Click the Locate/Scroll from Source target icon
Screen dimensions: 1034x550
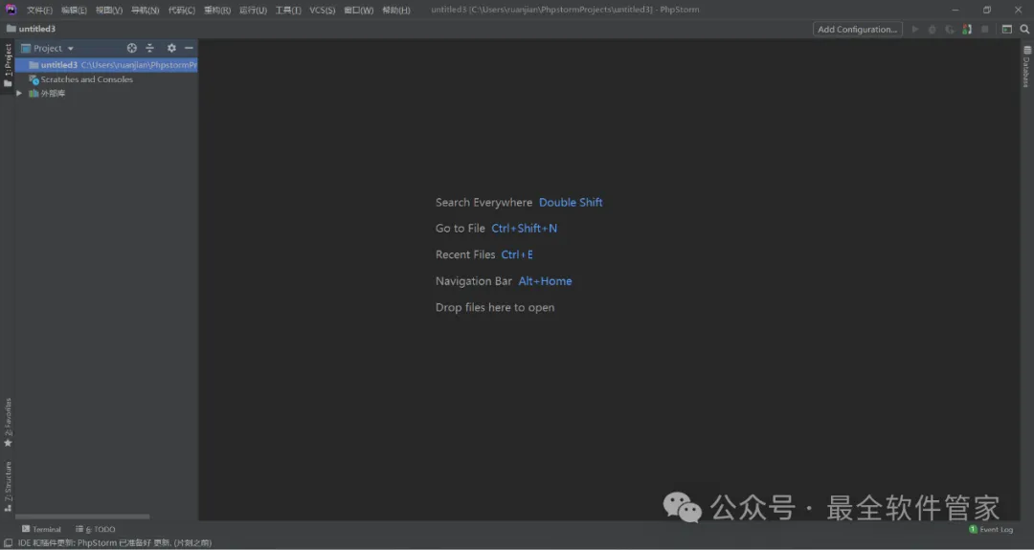132,48
